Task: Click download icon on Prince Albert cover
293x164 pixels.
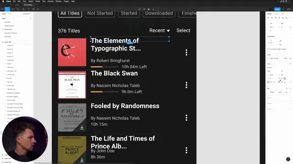Action: [82, 160]
